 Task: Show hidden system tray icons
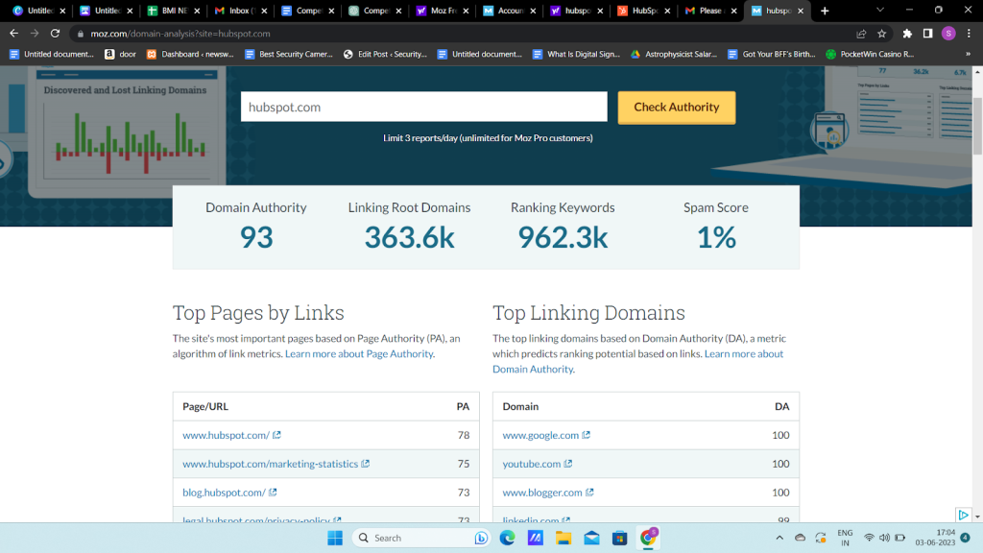(x=780, y=538)
